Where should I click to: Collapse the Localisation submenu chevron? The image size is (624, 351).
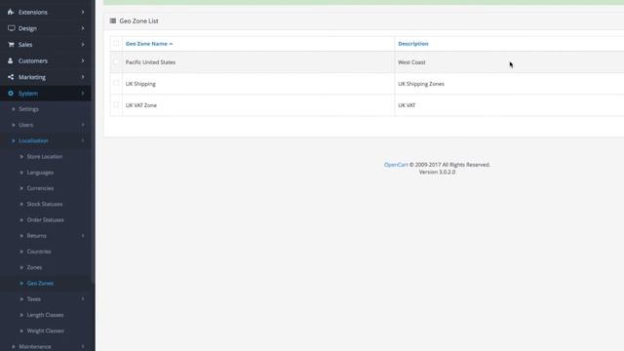83,140
